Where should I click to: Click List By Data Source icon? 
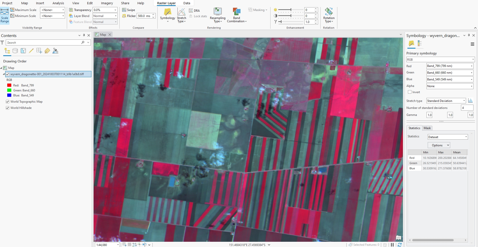(15, 51)
